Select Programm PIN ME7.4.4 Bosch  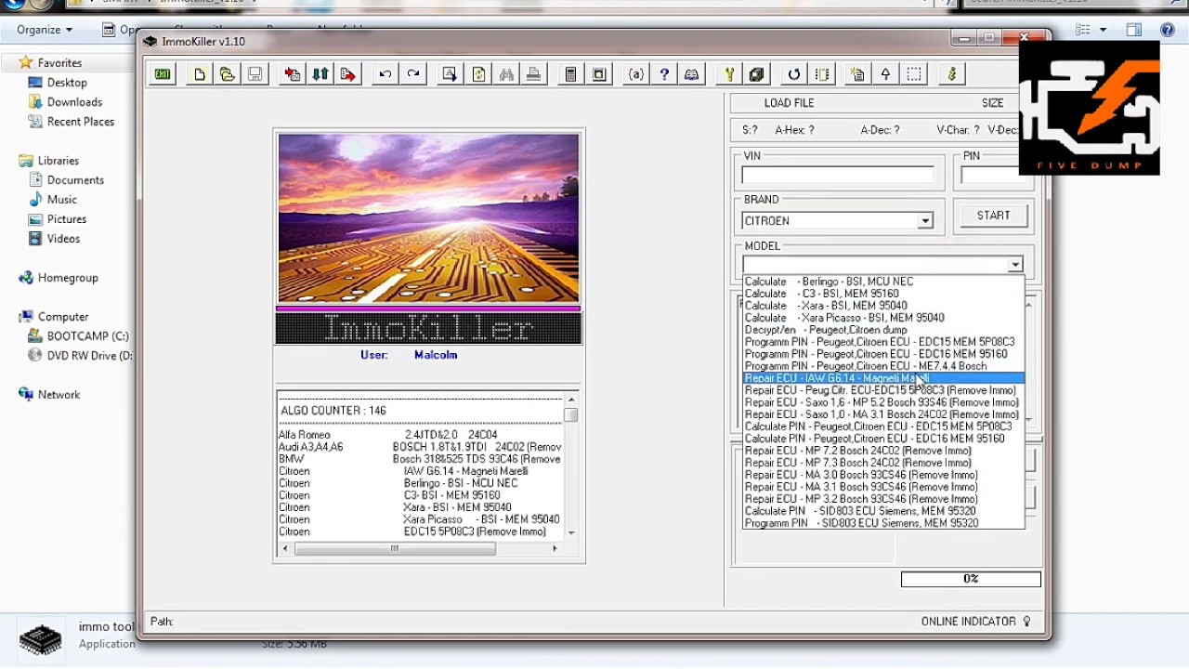pos(883,366)
